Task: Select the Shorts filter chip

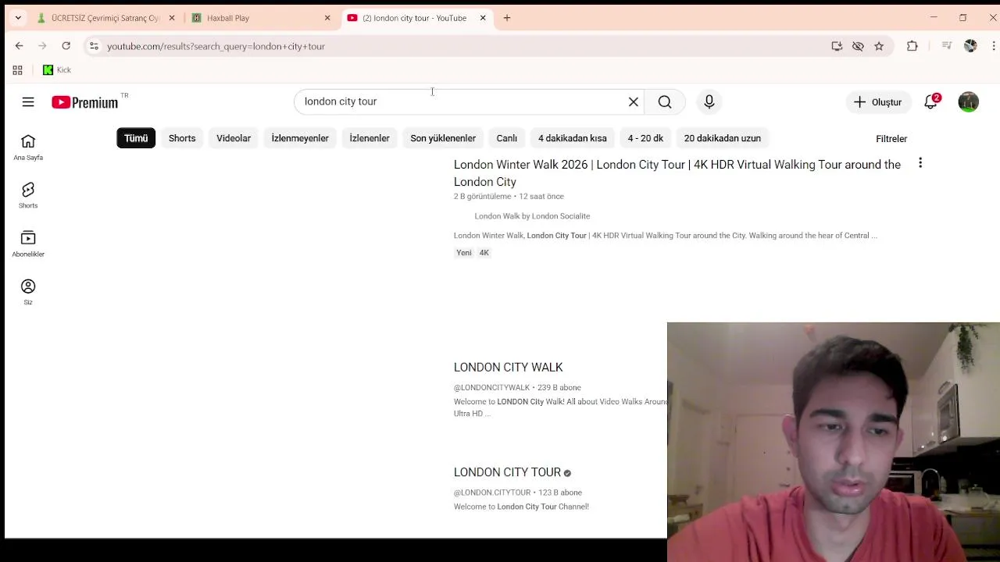Action: 182,138
